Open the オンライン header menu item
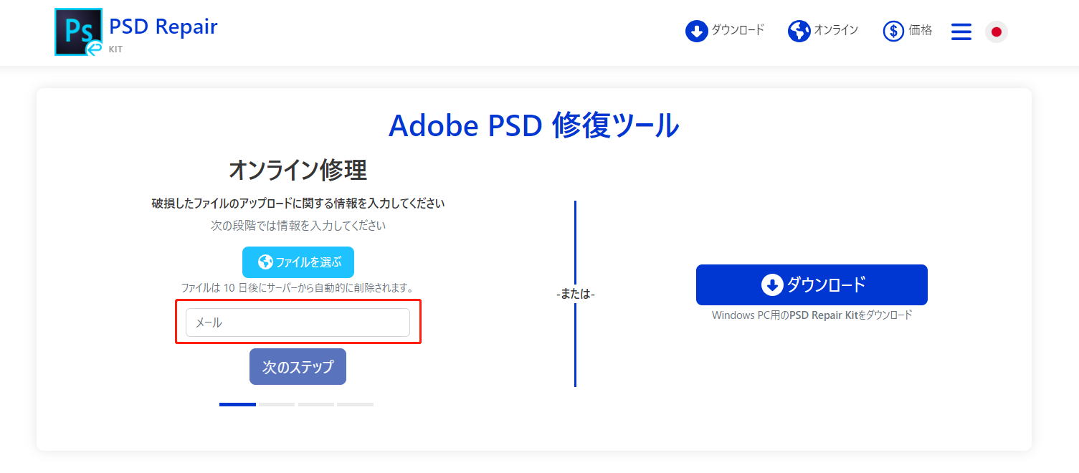This screenshot has height=473, width=1079. pyautogui.click(x=836, y=30)
